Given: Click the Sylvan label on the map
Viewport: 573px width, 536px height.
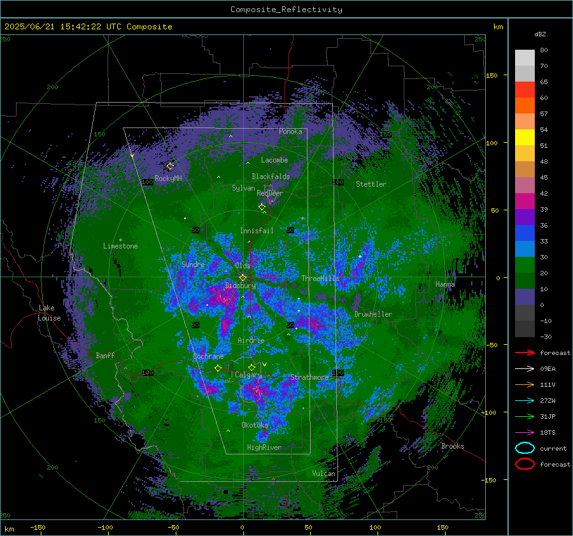Looking at the screenshot, I should [x=243, y=188].
